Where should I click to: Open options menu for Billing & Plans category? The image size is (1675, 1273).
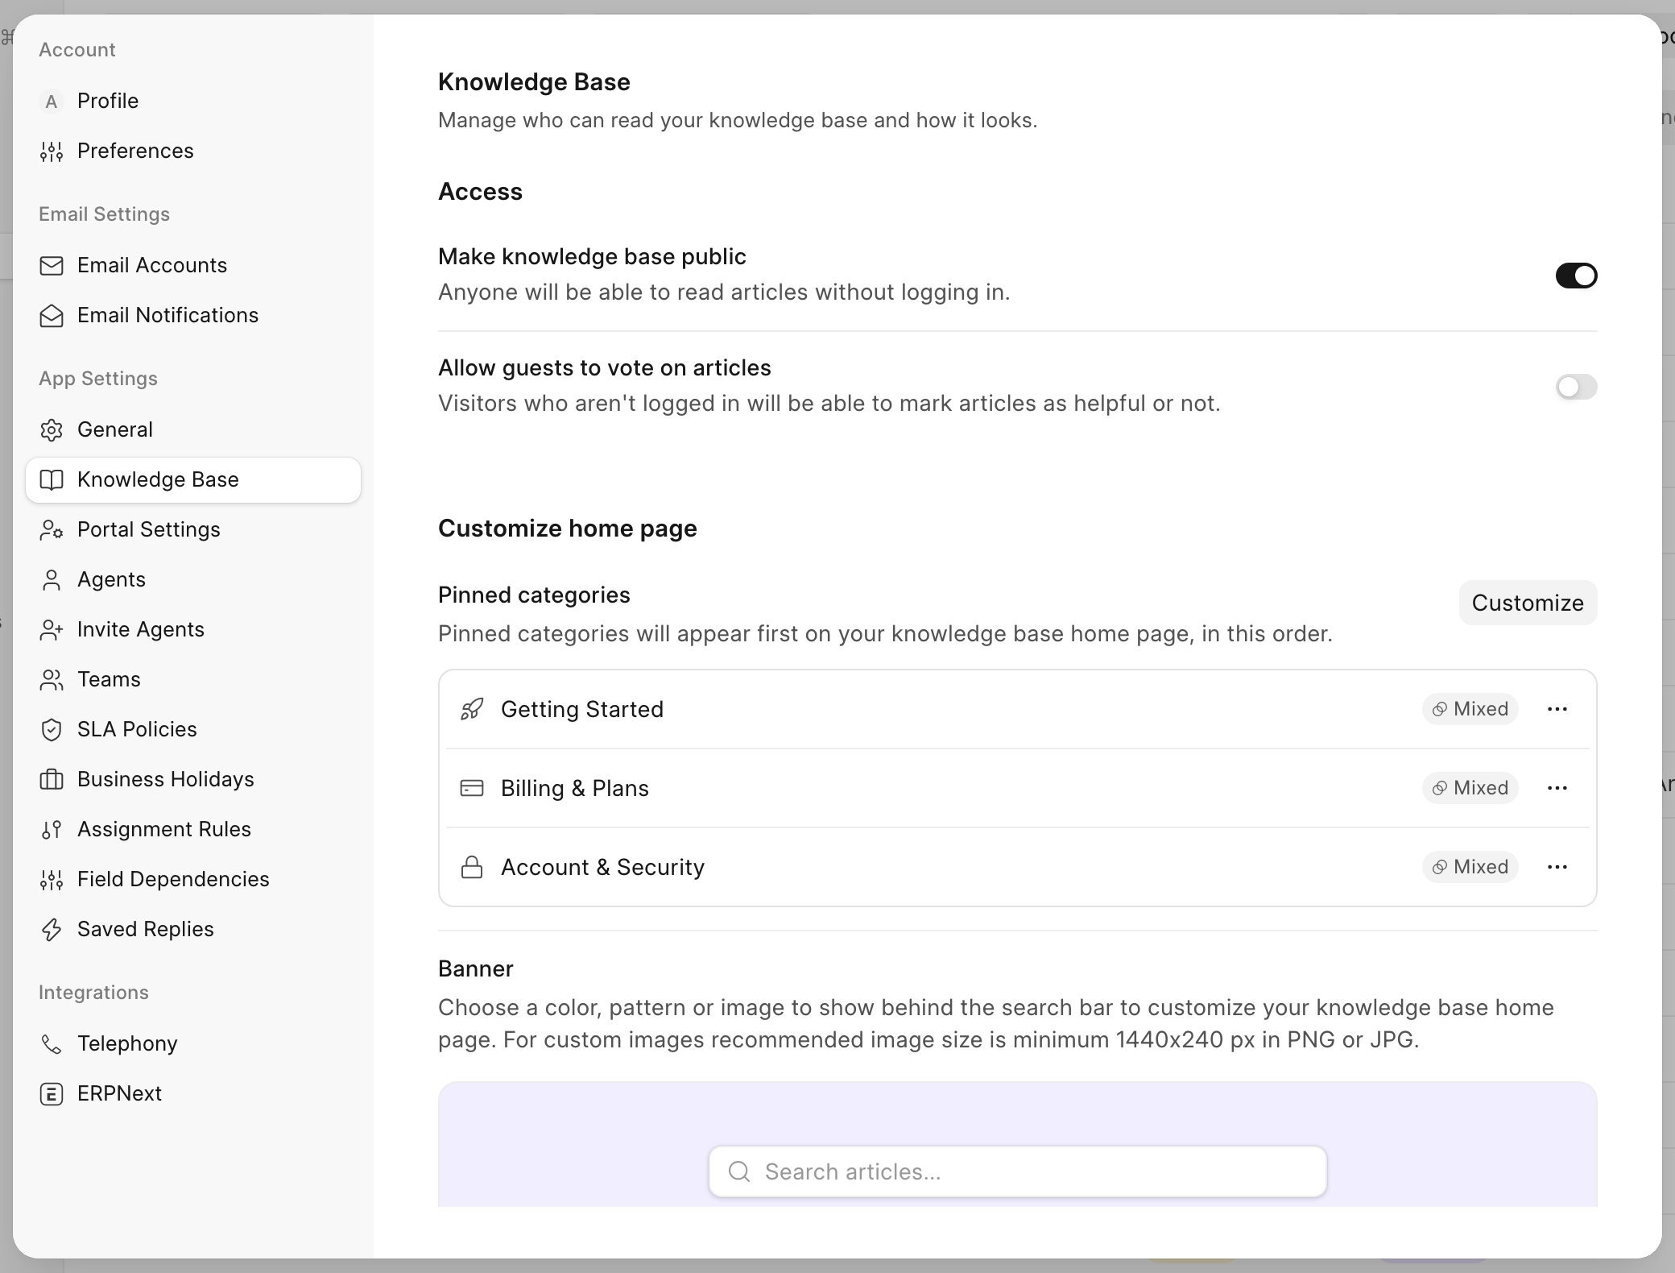coord(1557,788)
